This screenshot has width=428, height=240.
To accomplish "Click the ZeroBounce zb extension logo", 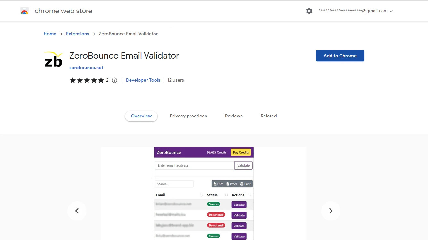I will pos(53,60).
